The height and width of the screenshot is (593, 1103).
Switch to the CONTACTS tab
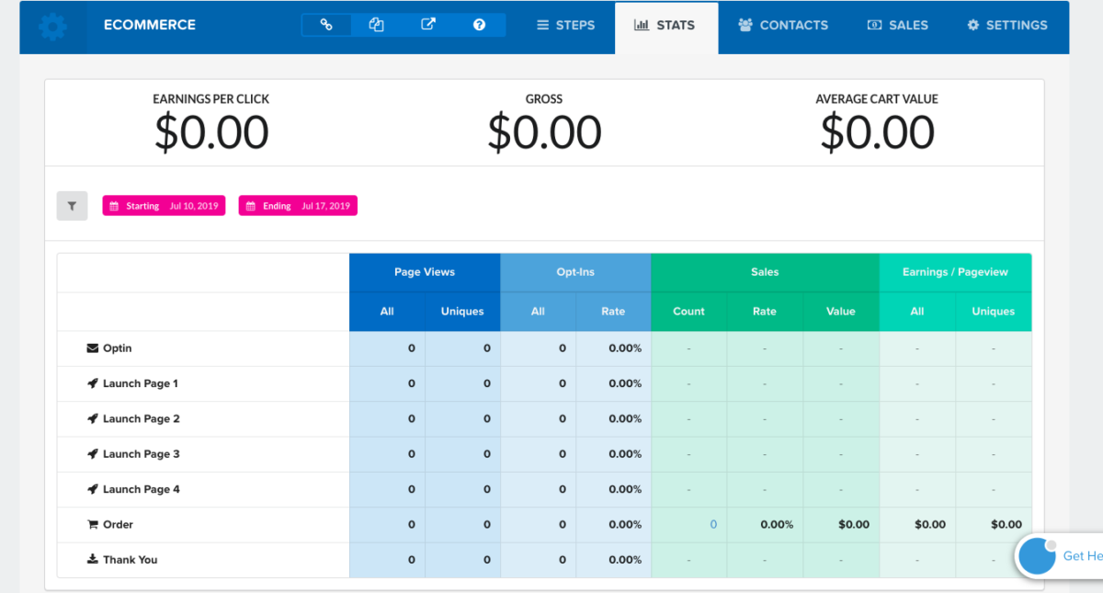point(782,25)
